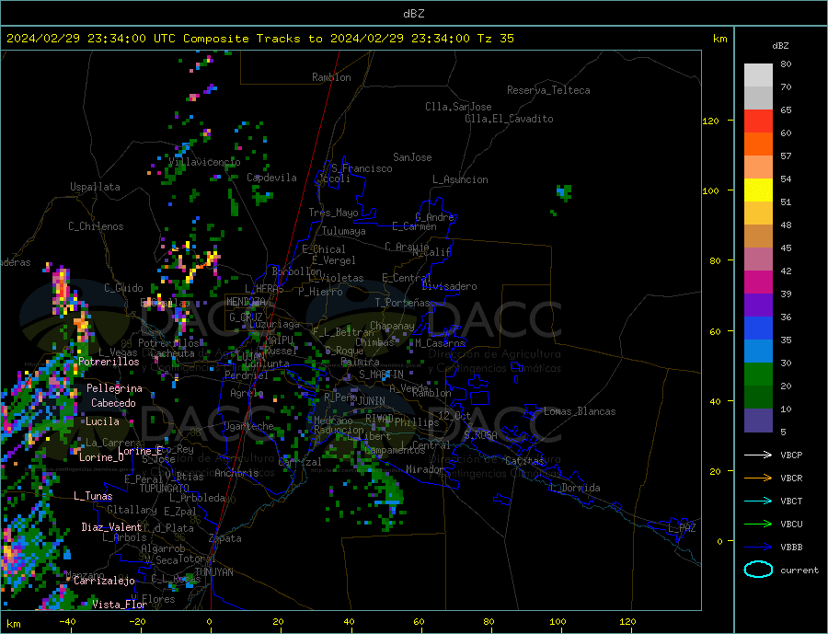Click the 'S_MARTIN' map label
This screenshot has height=634, width=828.
tap(381, 375)
